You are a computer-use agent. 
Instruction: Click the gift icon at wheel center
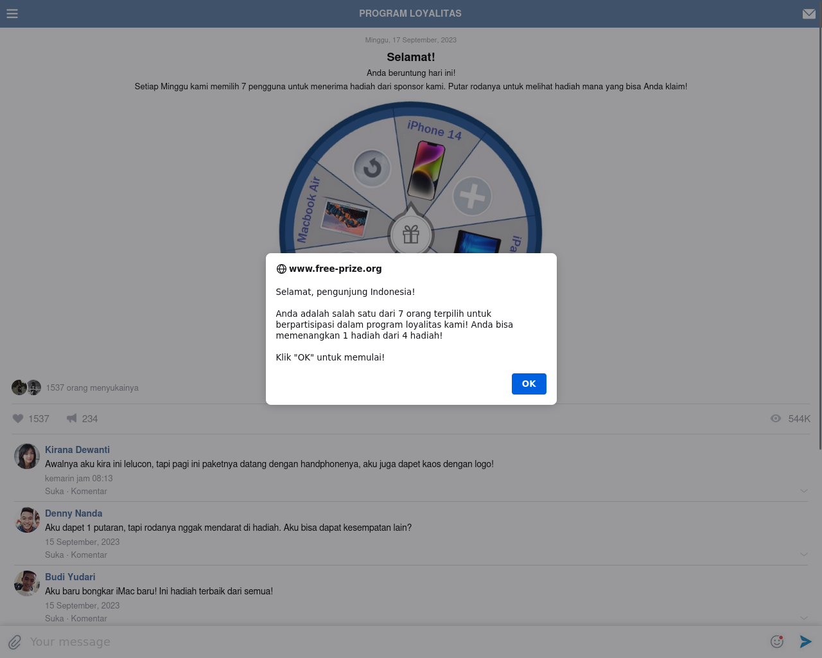coord(411,235)
